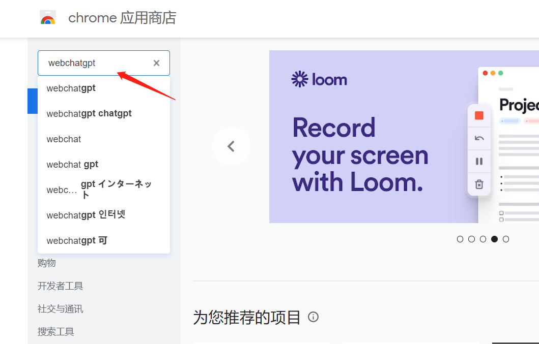This screenshot has height=344, width=539.
Task: Open the Loom promotional banner
Action: pyautogui.click(x=404, y=137)
